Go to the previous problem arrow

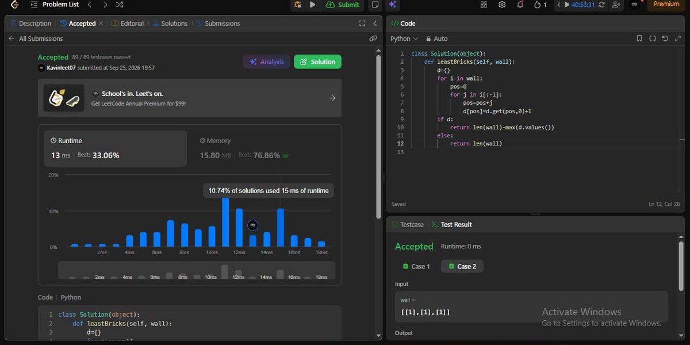89,5
